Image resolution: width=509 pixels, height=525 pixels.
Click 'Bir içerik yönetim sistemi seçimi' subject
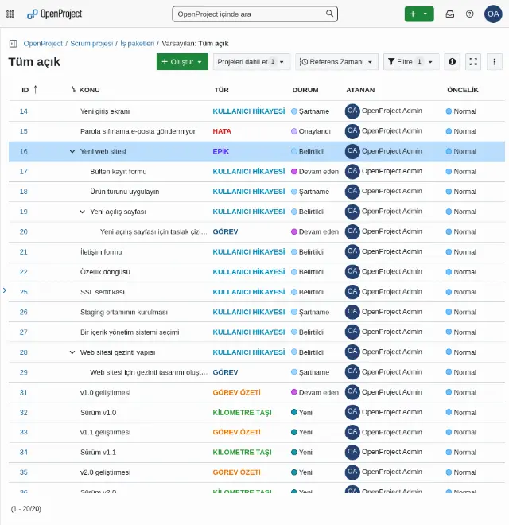click(130, 332)
